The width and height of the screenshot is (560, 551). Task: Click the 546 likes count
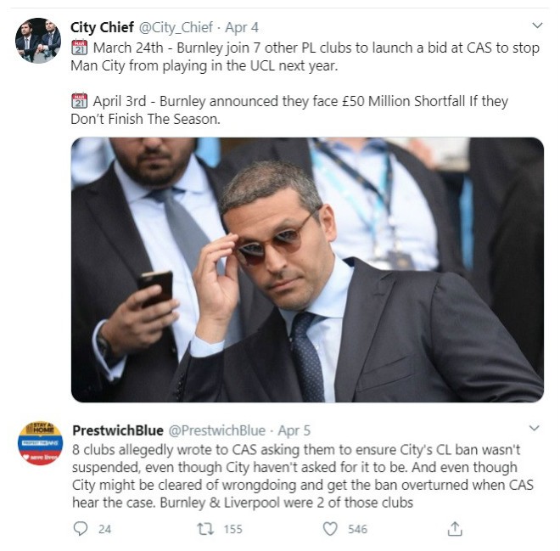click(x=357, y=529)
